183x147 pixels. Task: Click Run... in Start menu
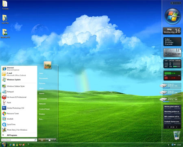(41, 119)
